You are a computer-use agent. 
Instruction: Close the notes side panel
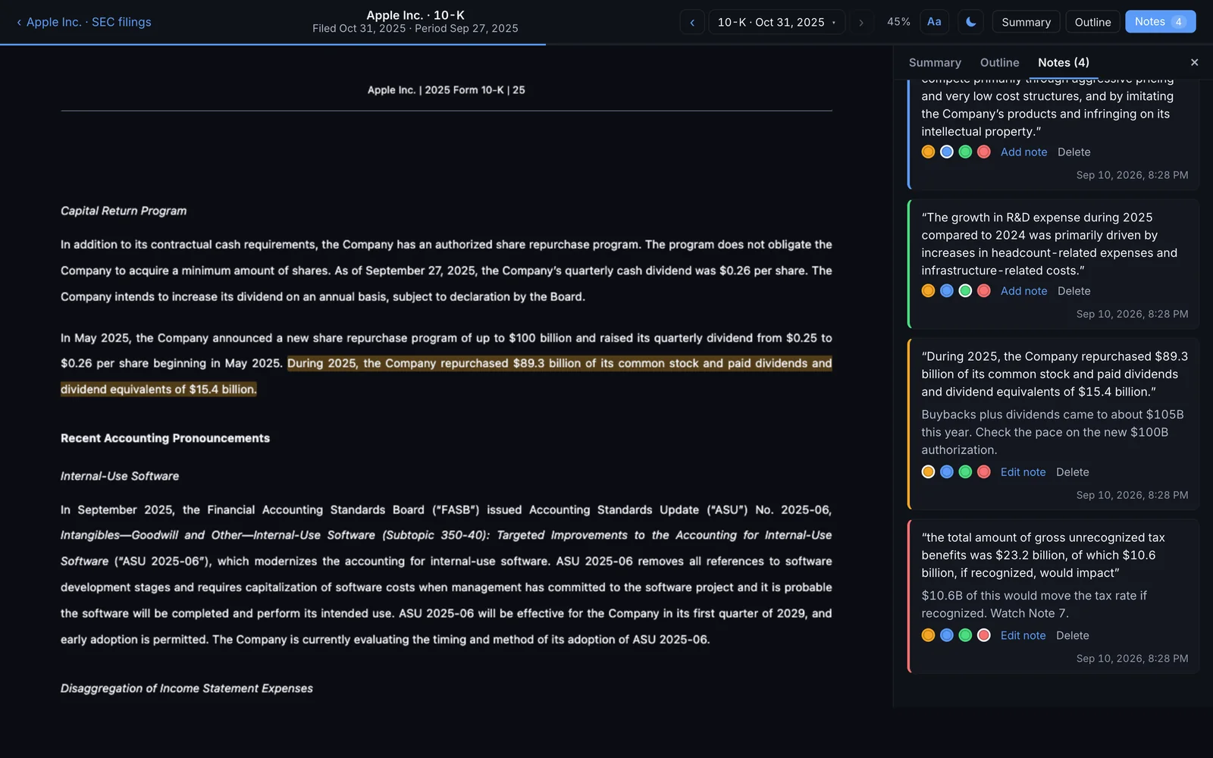pyautogui.click(x=1194, y=63)
